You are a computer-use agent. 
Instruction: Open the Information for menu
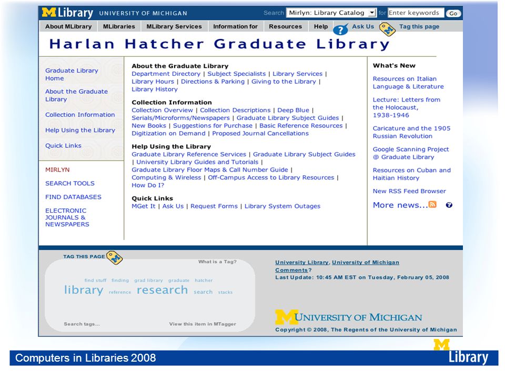235,26
